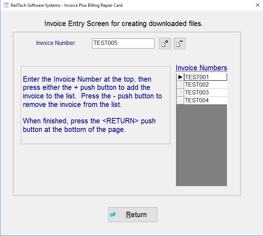263x236 pixels.
Task: Click the blue instruction text panel
Action: tap(95, 105)
